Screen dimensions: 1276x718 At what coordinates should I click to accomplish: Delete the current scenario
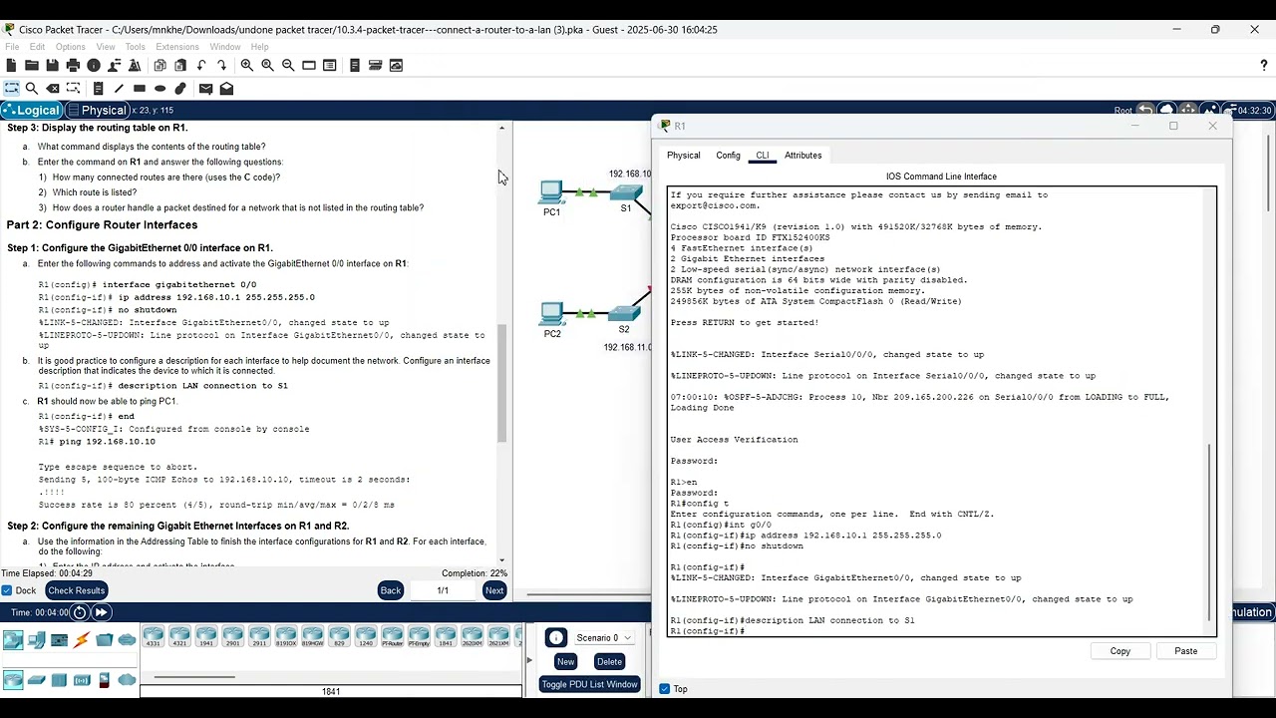(609, 661)
